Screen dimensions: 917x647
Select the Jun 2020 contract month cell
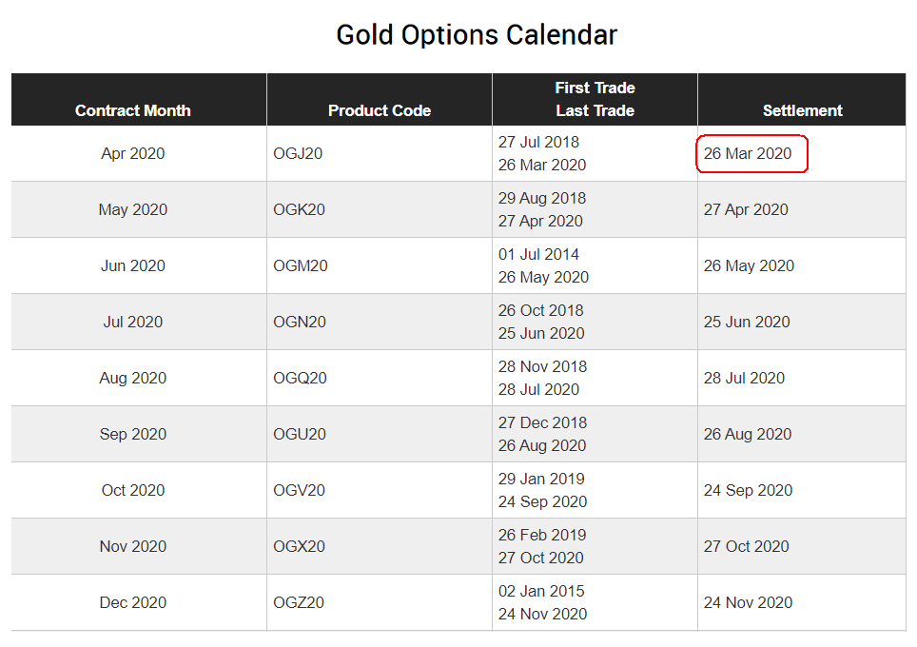point(133,265)
